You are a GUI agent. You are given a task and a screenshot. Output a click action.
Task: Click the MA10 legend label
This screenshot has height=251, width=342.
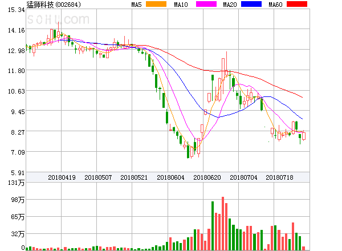coord(181,5)
